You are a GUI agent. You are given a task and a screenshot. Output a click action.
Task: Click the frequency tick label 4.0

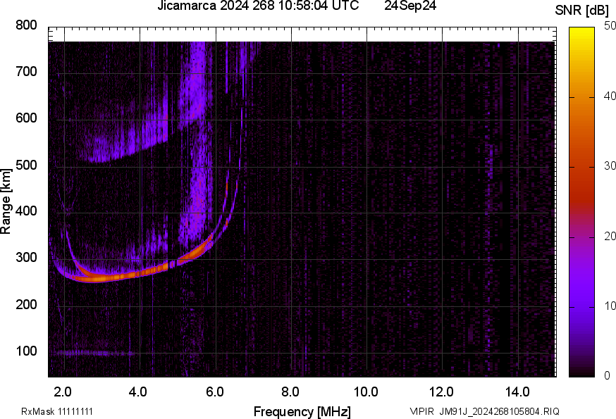coord(138,392)
